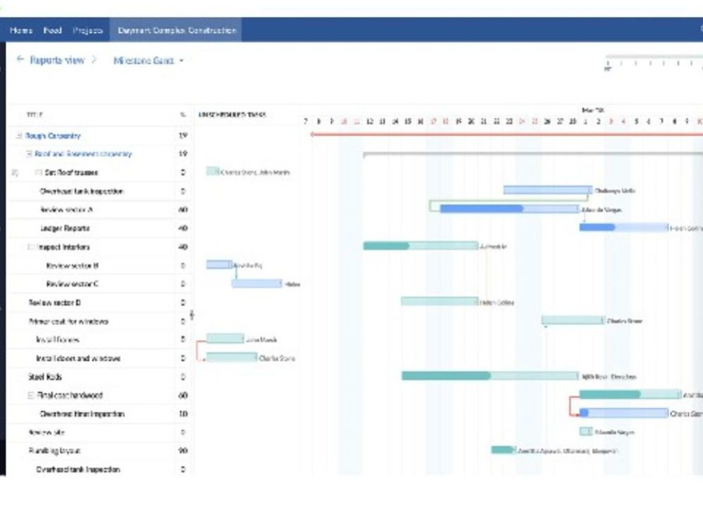Select Daymart Complex Construction tab

click(176, 30)
